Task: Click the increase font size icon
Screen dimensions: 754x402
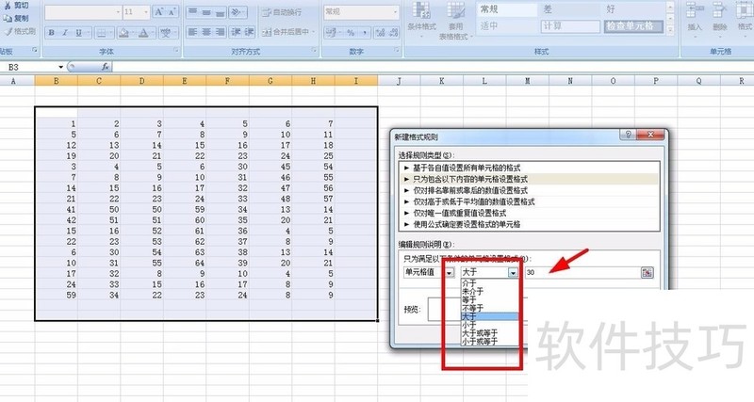Action: coord(159,12)
